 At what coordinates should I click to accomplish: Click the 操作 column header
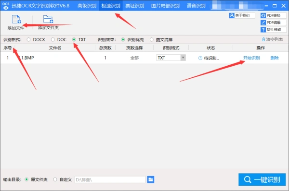pyautogui.click(x=261, y=48)
